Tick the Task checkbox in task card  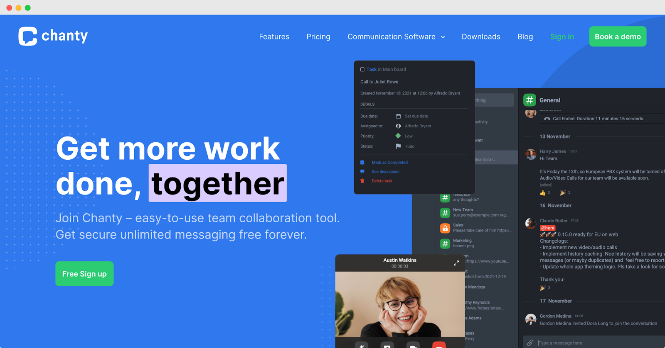pos(362,69)
